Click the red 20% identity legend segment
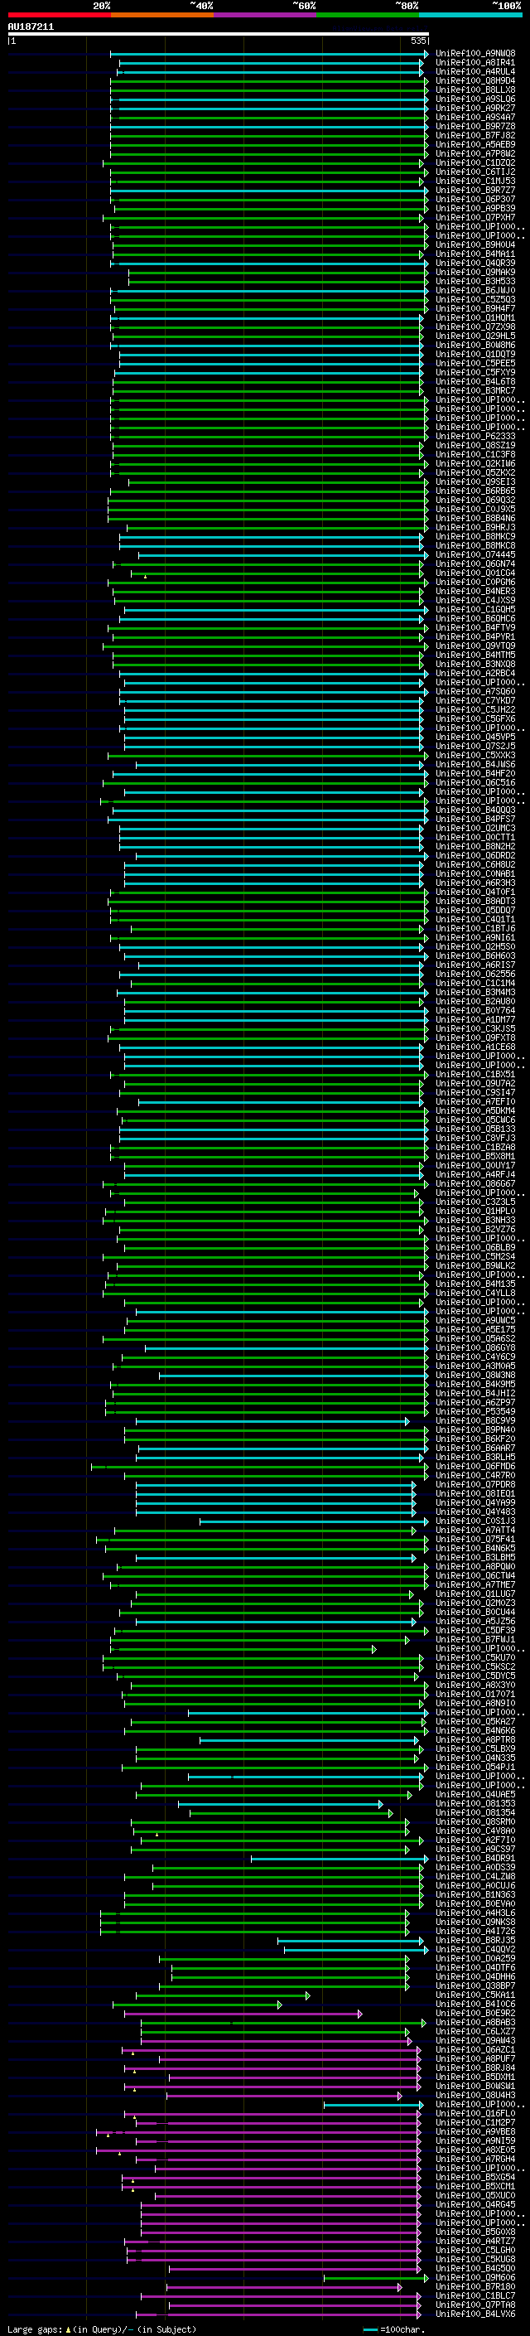Image resolution: width=530 pixels, height=2336 pixels. tap(59, 15)
